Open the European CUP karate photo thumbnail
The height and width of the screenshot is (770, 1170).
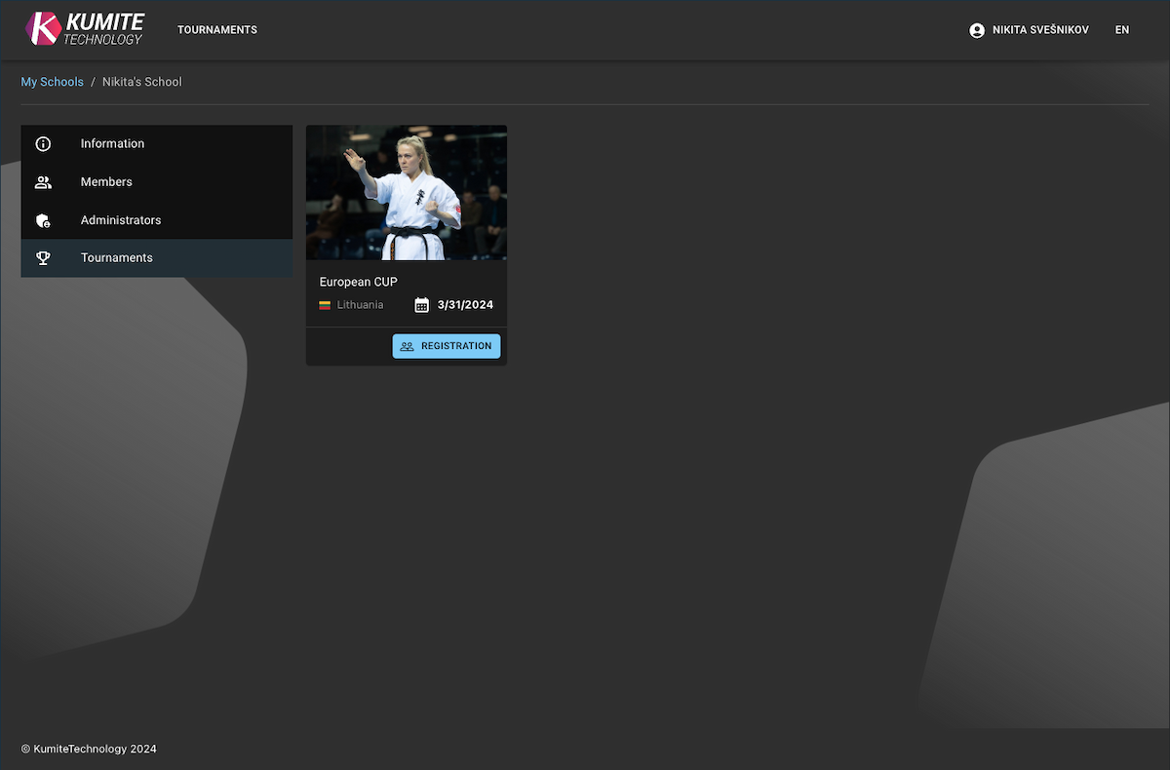coord(407,193)
